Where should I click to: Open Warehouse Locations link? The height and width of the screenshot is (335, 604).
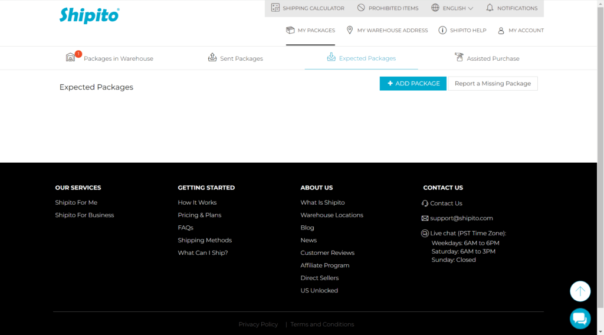332,215
